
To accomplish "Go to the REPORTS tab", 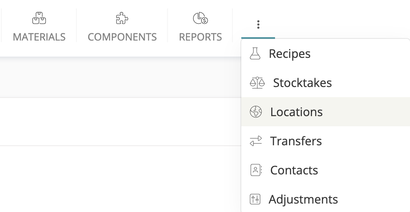I will coord(200,37).
